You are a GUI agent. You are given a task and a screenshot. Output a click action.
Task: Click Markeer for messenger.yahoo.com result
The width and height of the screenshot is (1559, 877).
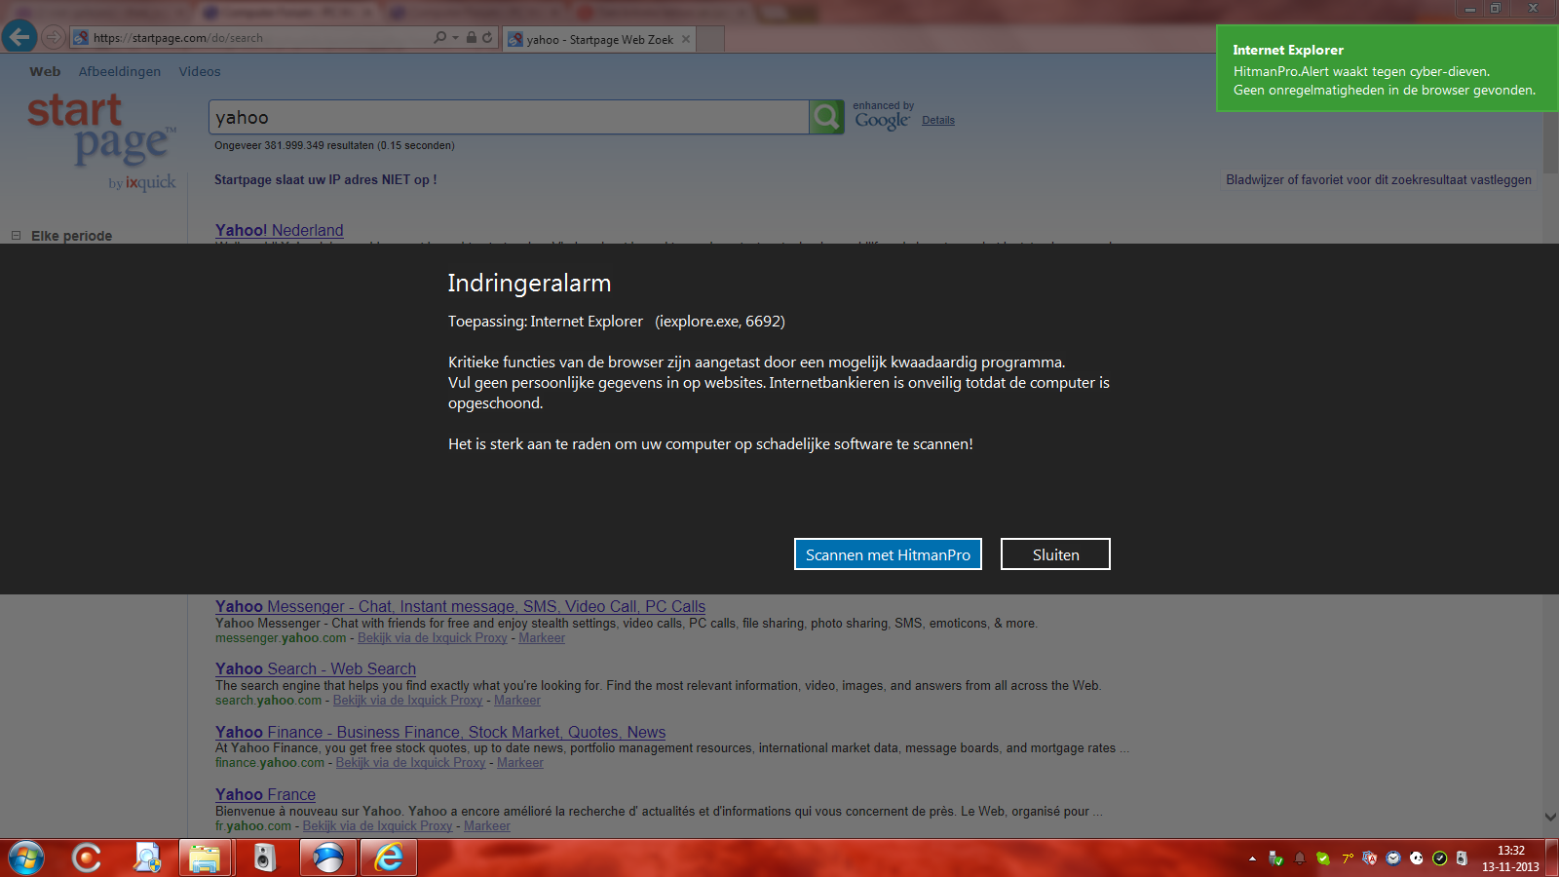(x=542, y=638)
